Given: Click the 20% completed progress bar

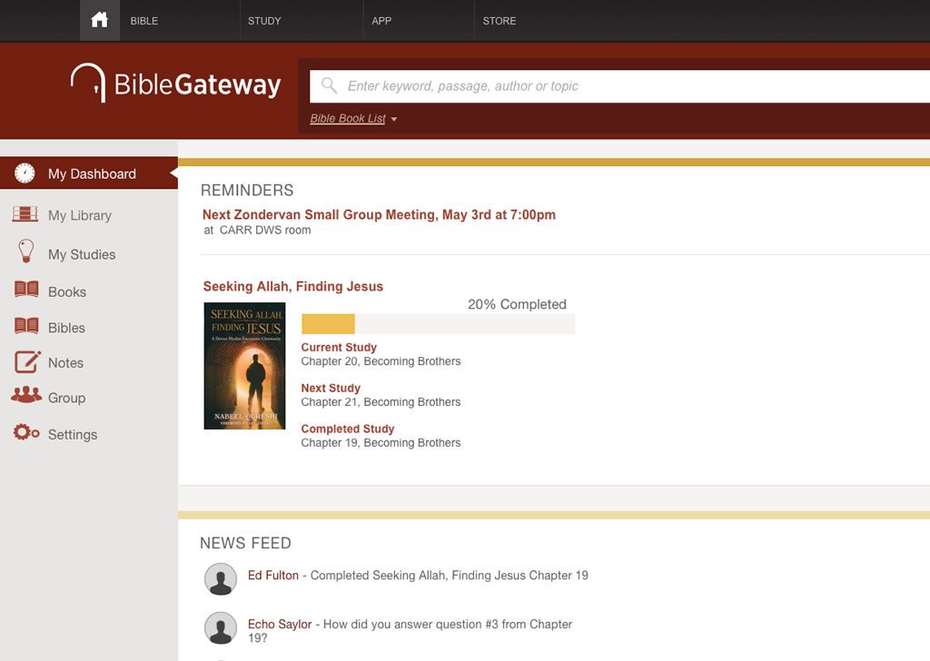Looking at the screenshot, I should (x=438, y=324).
